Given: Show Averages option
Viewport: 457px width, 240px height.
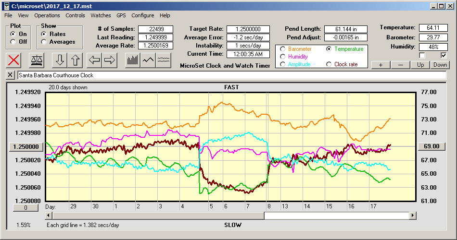Looking at the screenshot, I should coord(44,42).
